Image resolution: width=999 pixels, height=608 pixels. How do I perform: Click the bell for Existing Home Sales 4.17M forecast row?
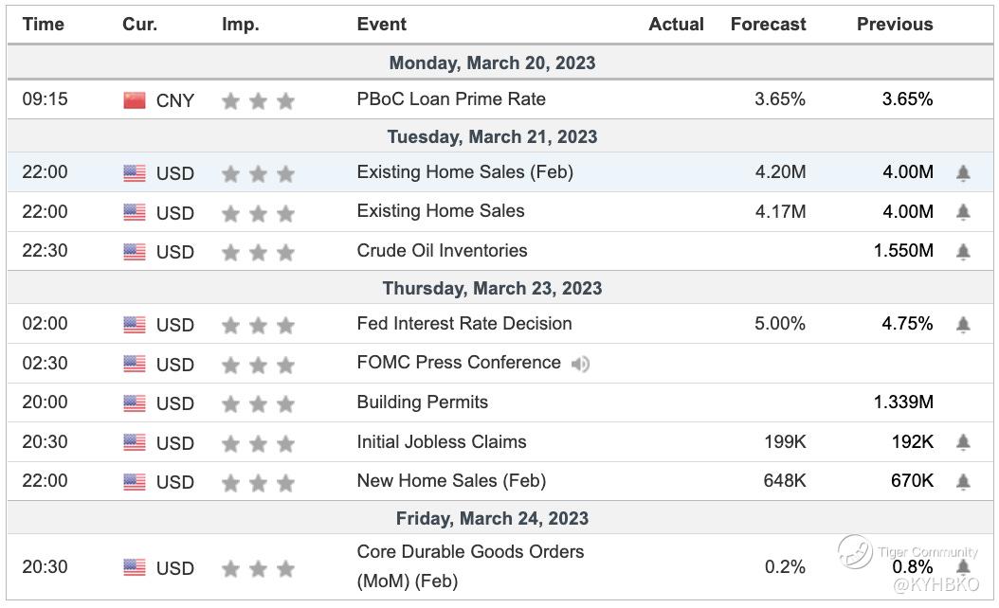963,212
